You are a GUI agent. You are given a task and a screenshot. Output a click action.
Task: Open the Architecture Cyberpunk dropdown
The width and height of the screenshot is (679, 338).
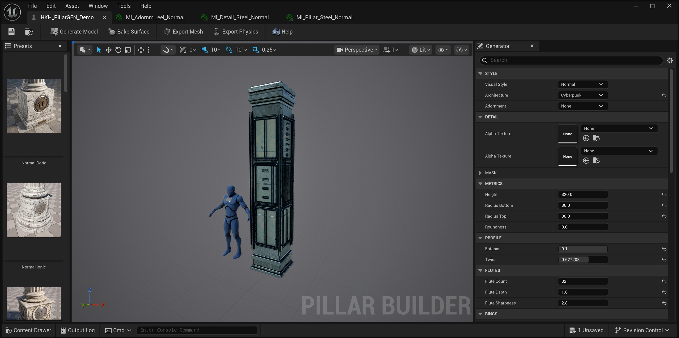point(583,95)
